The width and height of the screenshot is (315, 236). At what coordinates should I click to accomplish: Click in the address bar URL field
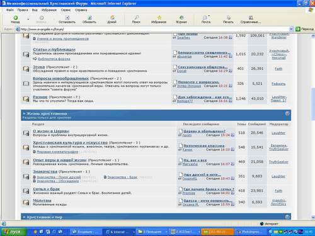(x=154, y=29)
